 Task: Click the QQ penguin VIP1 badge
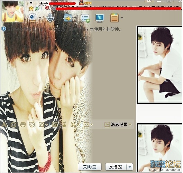point(85,3)
